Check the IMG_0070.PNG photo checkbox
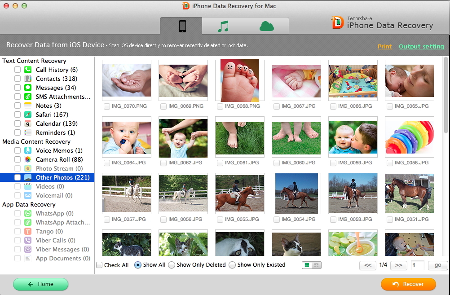This screenshot has width=450, height=295. 107,106
